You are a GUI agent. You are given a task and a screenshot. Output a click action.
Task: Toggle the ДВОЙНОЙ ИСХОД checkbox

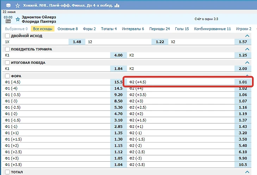pyautogui.click(x=7, y=36)
